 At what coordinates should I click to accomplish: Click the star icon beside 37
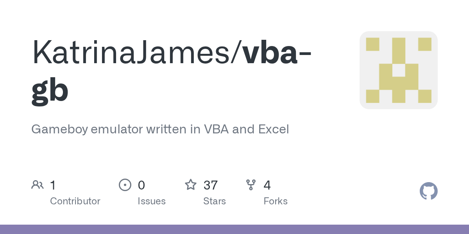[x=191, y=185]
